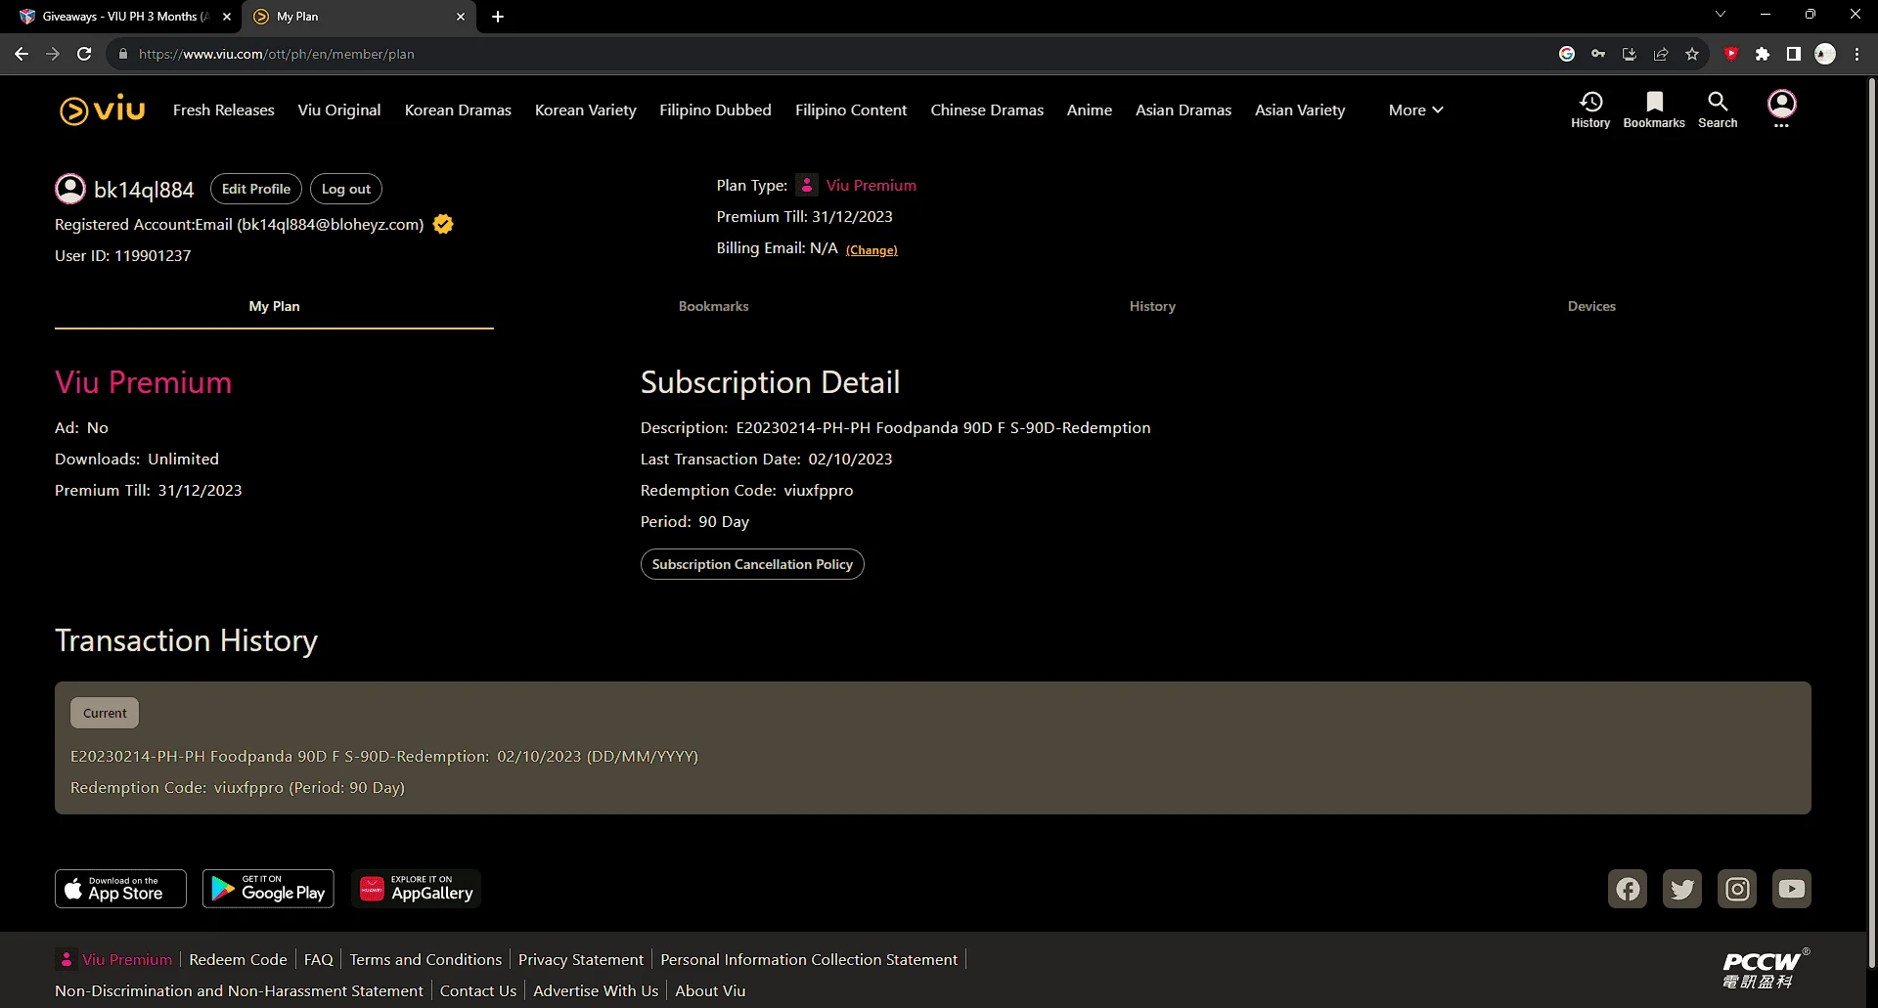Click the Download on the App Store badge
The height and width of the screenshot is (1008, 1878).
point(120,889)
